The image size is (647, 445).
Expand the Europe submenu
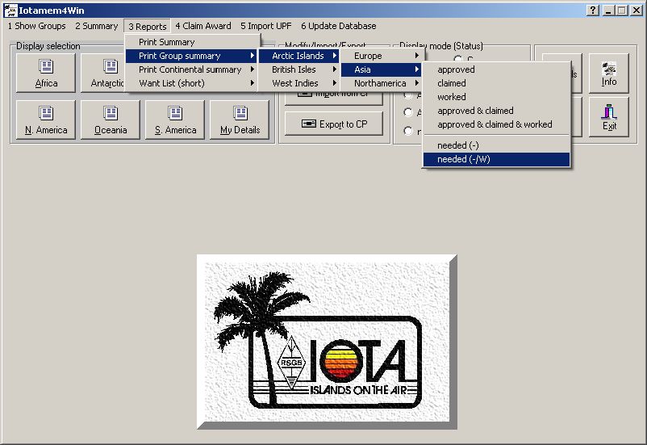pos(382,56)
